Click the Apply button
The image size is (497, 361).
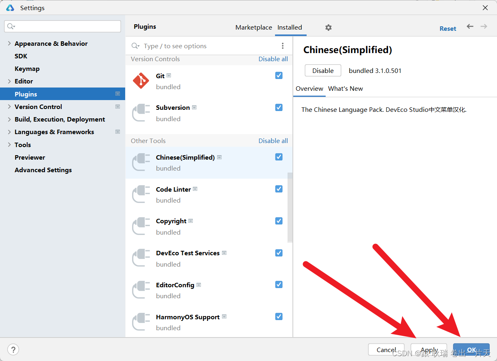click(x=429, y=350)
